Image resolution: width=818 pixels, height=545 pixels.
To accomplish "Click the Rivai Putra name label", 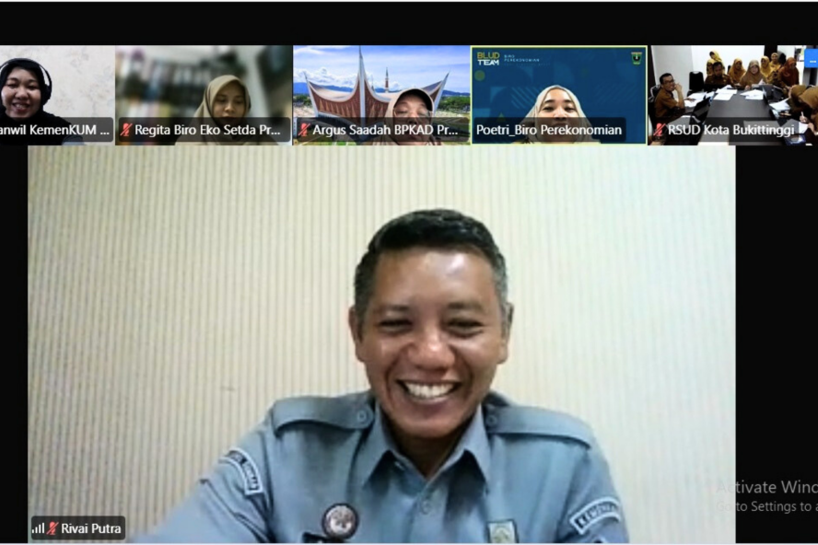I will [x=92, y=528].
